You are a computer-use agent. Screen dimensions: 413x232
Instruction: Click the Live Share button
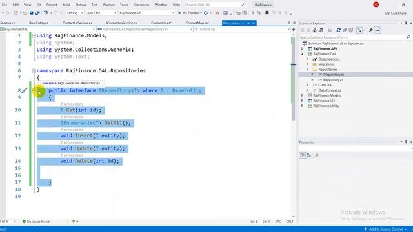pos(396,13)
